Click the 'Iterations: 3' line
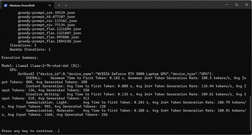 [23, 45]
